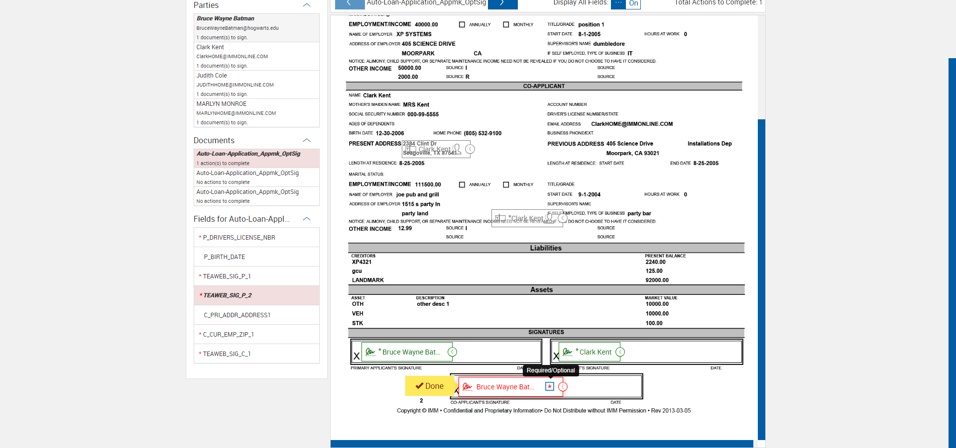Collapse the Present Address Clark Kent tag arrow
The height and width of the screenshot is (448, 956).
pyautogui.click(x=470, y=149)
